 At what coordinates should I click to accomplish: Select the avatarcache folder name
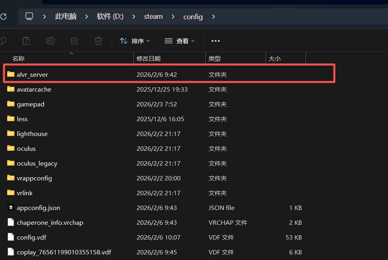(34, 89)
